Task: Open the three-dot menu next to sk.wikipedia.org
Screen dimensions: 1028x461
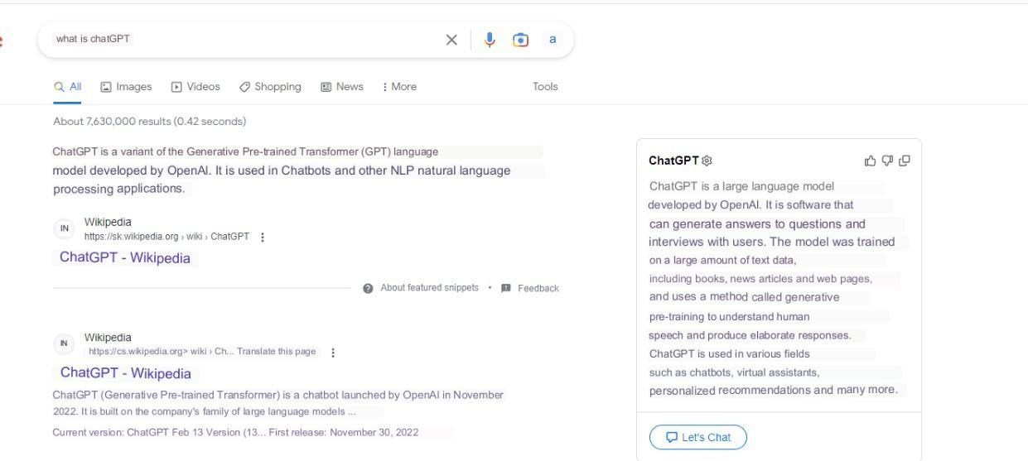Action: coord(263,237)
